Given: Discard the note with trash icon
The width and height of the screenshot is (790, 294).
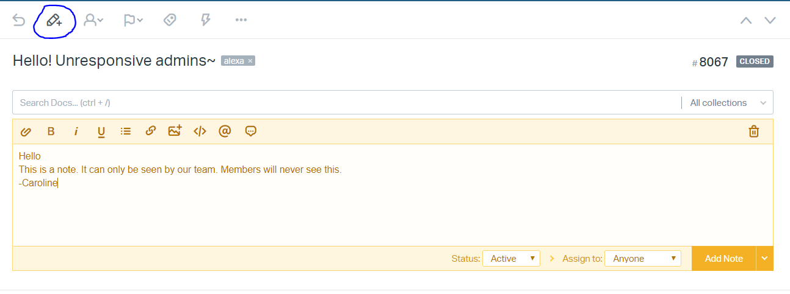Looking at the screenshot, I should coord(754,131).
